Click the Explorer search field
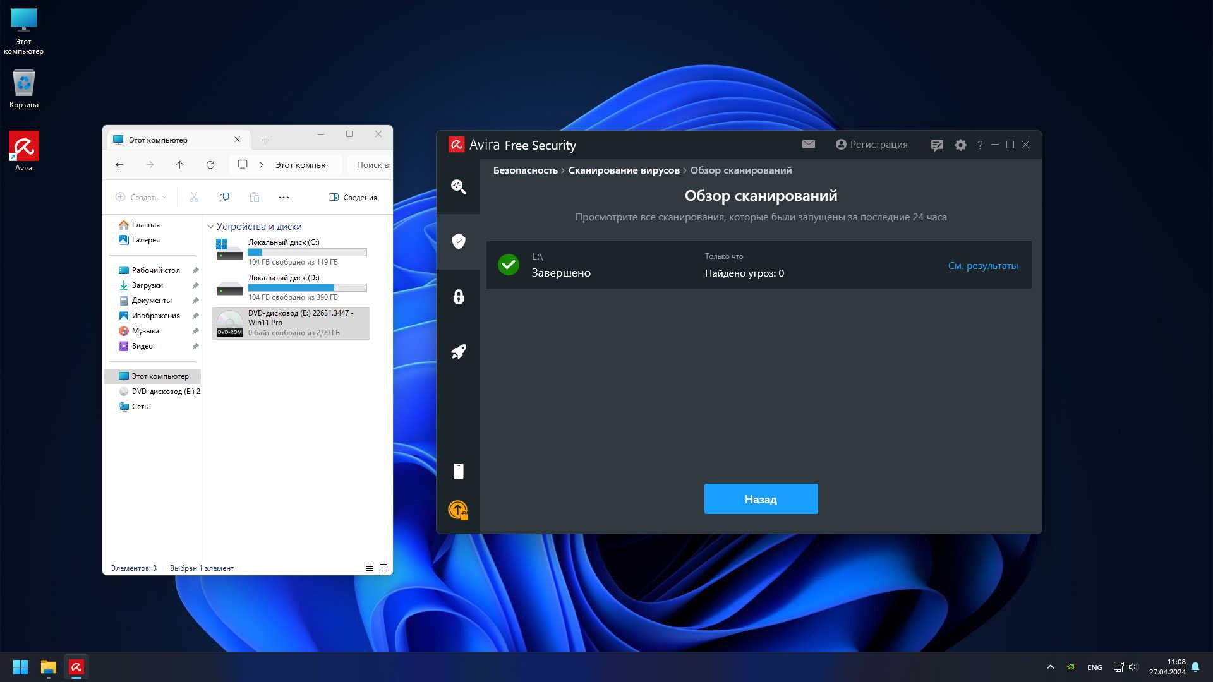This screenshot has height=682, width=1213. 373,165
